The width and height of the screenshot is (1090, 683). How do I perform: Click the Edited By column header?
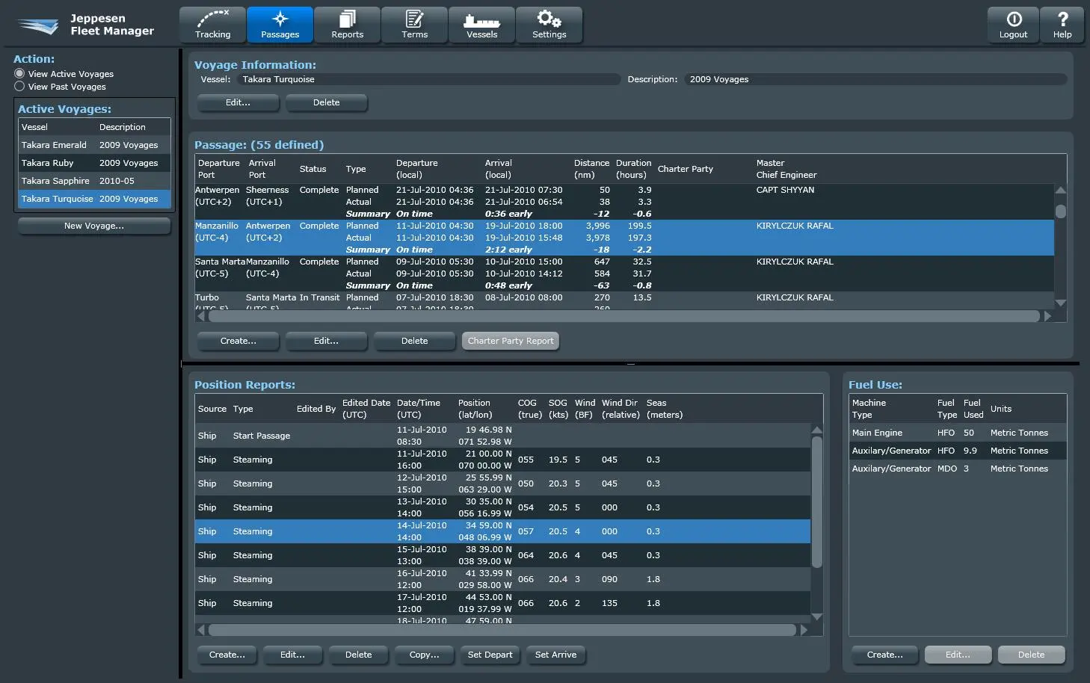315,409
